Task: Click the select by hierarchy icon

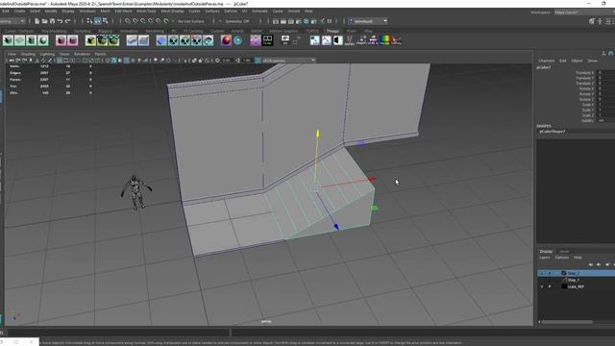Action: click(89, 21)
